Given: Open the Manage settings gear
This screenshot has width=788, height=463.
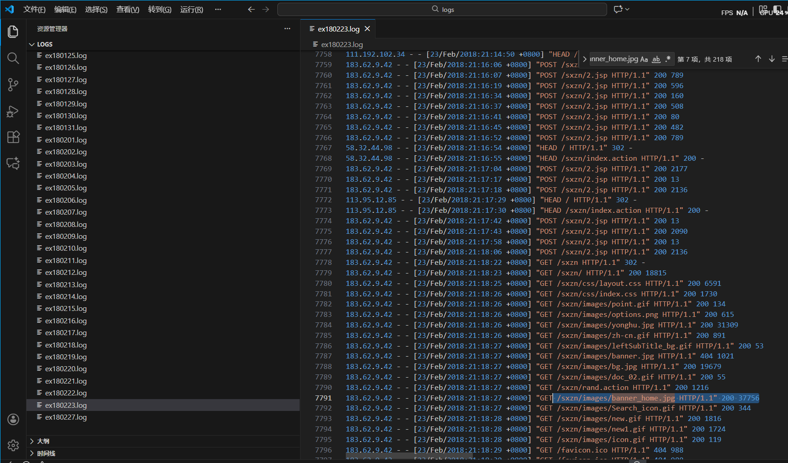Looking at the screenshot, I should coord(13,445).
